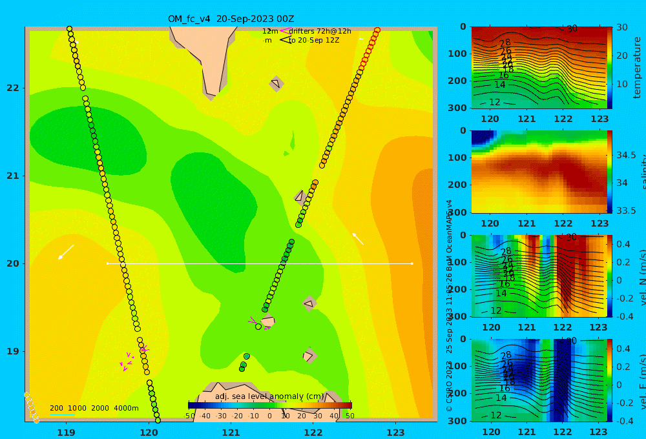Viewport: 646px width, 439px height.
Task: Click the 'drifters 72h@12h' legend text
Action: click(320, 31)
